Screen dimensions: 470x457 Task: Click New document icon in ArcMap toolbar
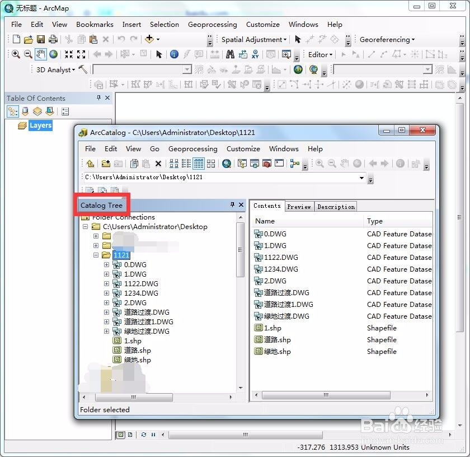(16, 39)
